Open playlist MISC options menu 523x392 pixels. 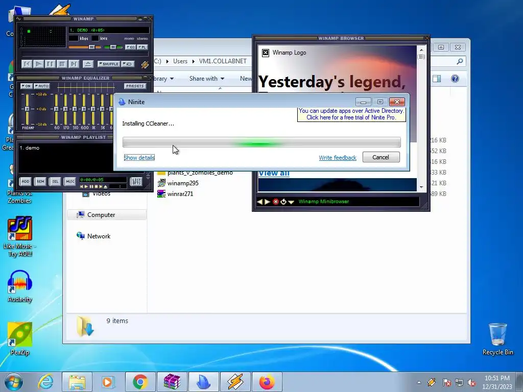click(70, 181)
